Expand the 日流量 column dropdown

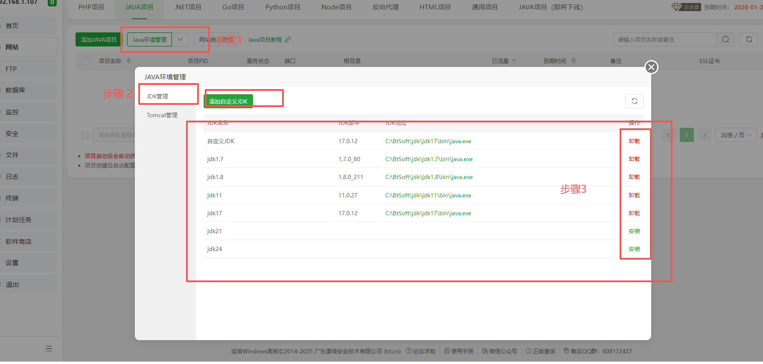pos(514,61)
